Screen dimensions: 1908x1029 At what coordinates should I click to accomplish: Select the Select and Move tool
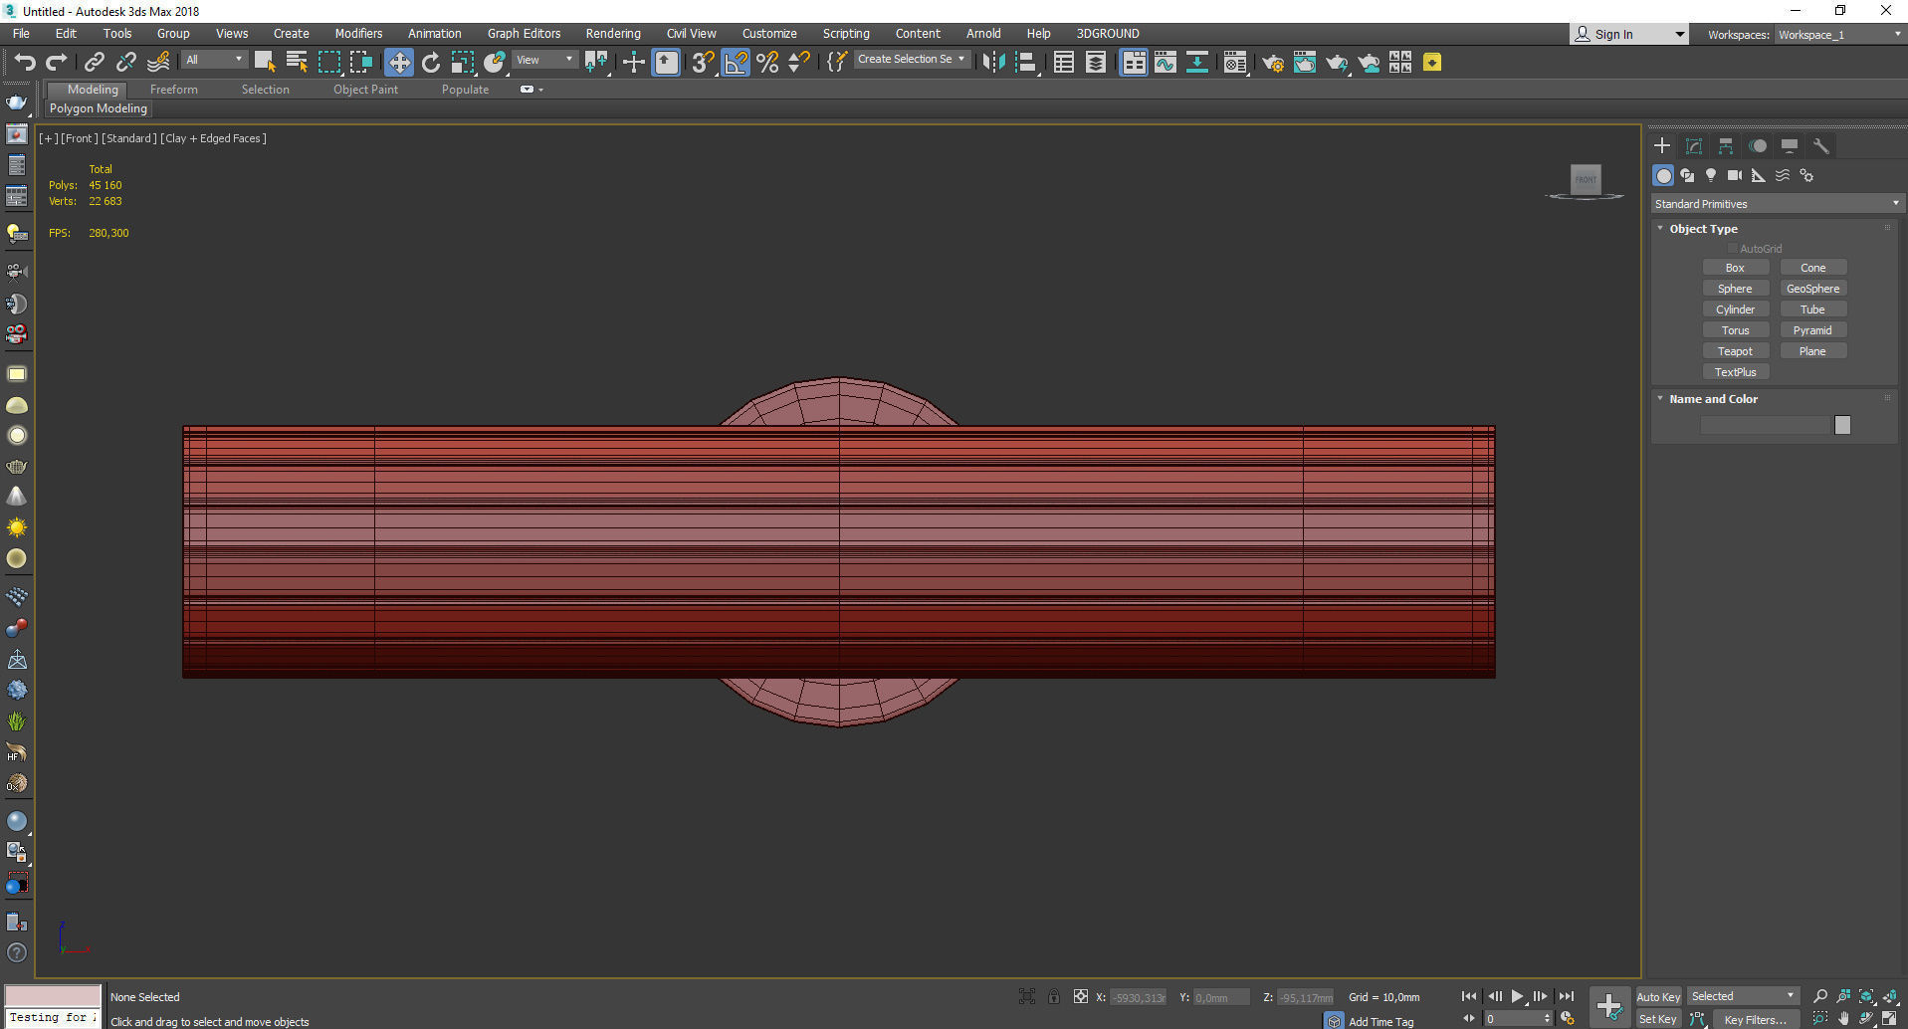click(398, 63)
